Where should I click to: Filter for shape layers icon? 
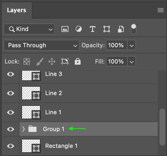[x=107, y=29]
